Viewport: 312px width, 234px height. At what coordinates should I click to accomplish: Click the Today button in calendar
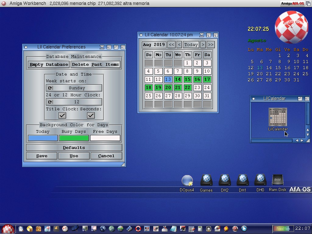pos(191,45)
